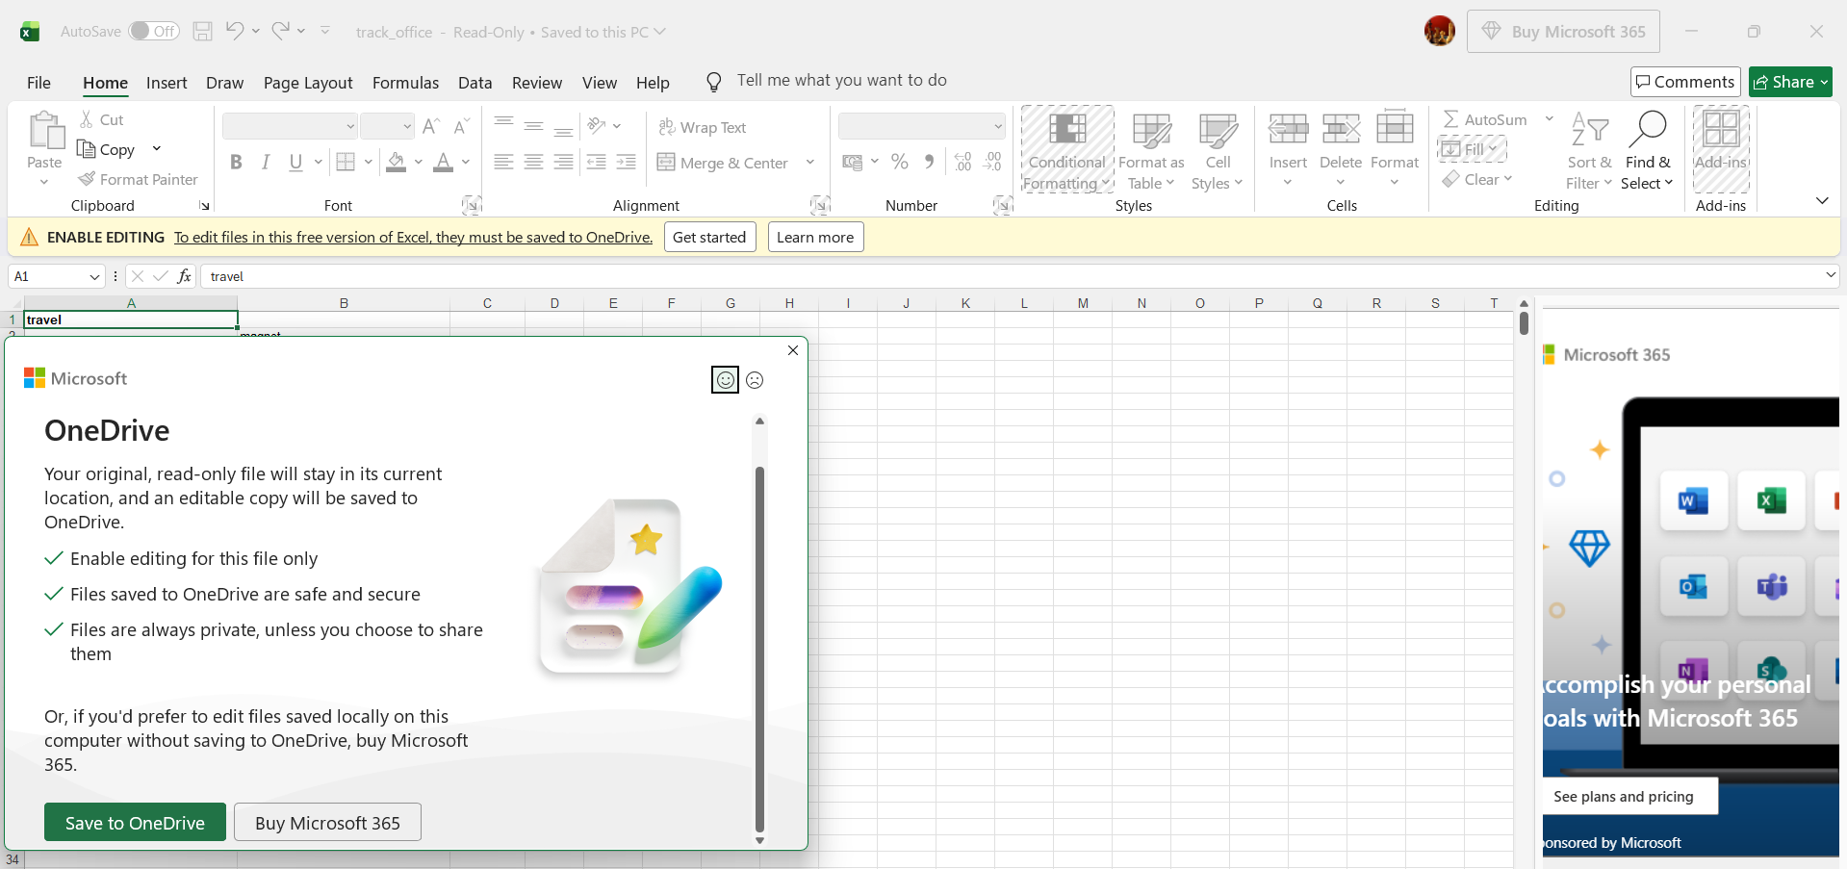Viewport: 1847px width, 869px height.
Task: Expand the formula bar
Action: click(x=1830, y=276)
